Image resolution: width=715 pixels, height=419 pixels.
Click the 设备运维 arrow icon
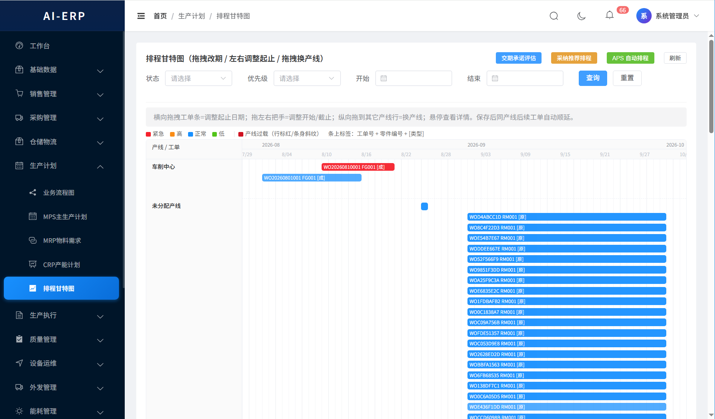(19, 363)
